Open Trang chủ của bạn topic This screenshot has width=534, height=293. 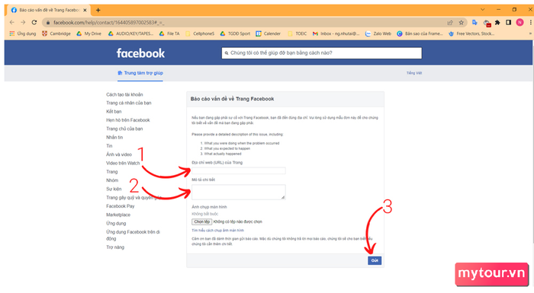tap(124, 129)
